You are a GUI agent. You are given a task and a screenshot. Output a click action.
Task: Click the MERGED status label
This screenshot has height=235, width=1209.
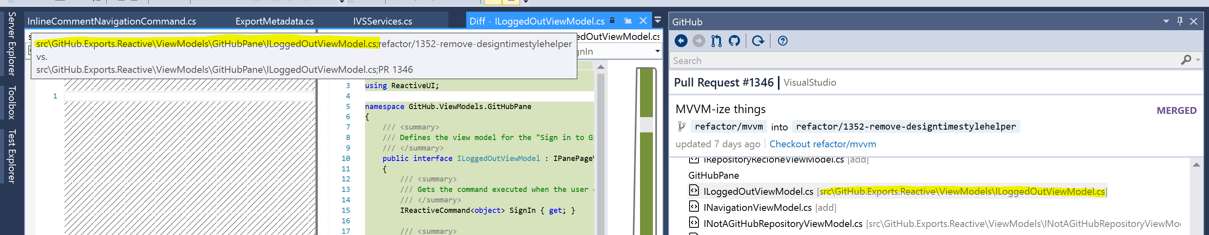click(x=1176, y=111)
